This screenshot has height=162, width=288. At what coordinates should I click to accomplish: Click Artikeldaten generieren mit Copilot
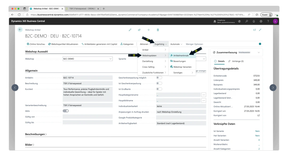point(99,44)
